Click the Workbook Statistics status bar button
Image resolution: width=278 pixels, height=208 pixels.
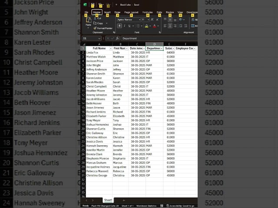tap(146, 206)
